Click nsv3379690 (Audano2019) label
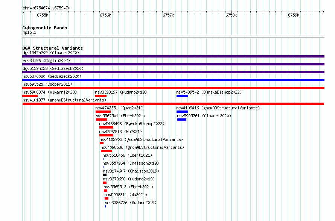The width and height of the screenshot is (335, 221). pyautogui.click(x=129, y=179)
